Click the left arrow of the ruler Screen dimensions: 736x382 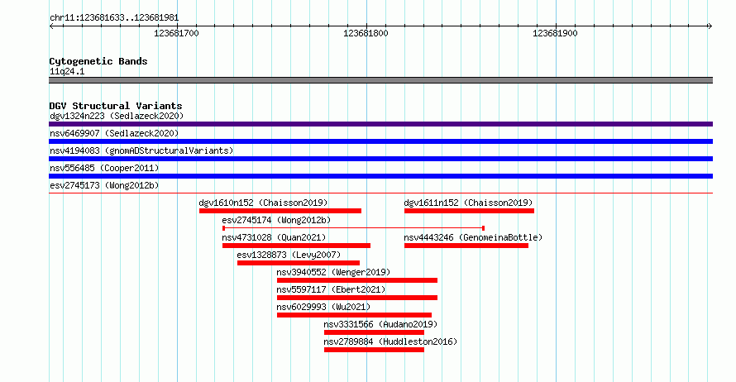[x=51, y=26]
